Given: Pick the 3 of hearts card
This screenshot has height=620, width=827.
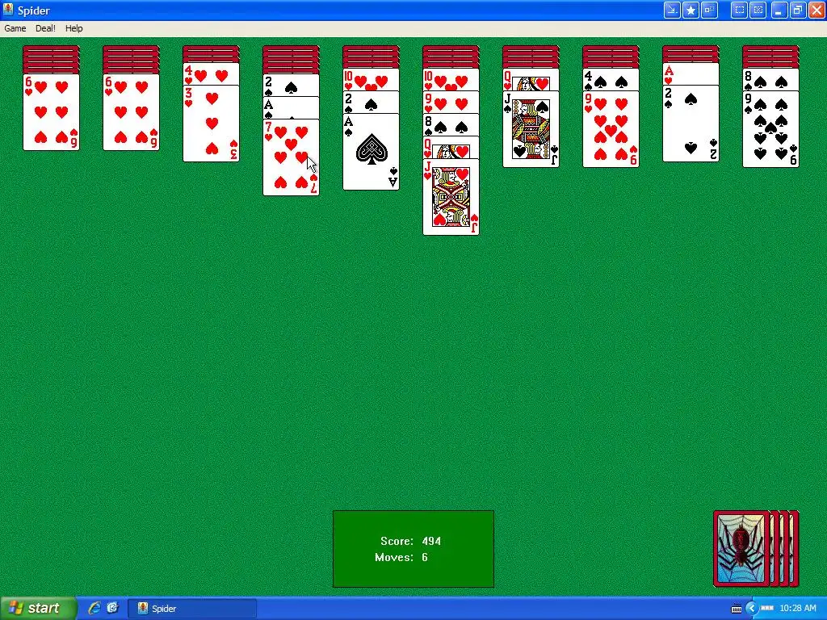Looking at the screenshot, I should 211,124.
